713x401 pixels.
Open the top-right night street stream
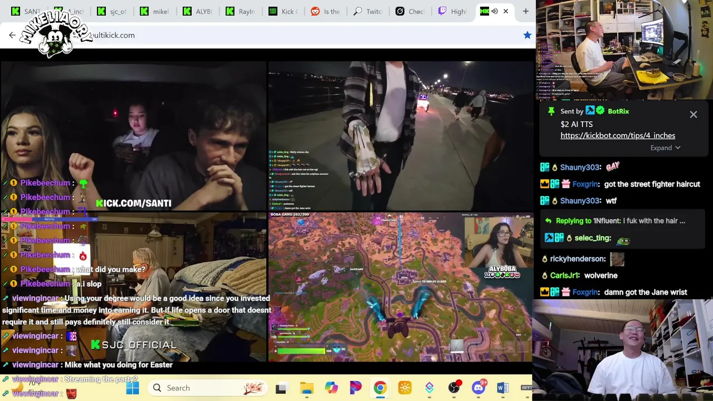(x=401, y=136)
